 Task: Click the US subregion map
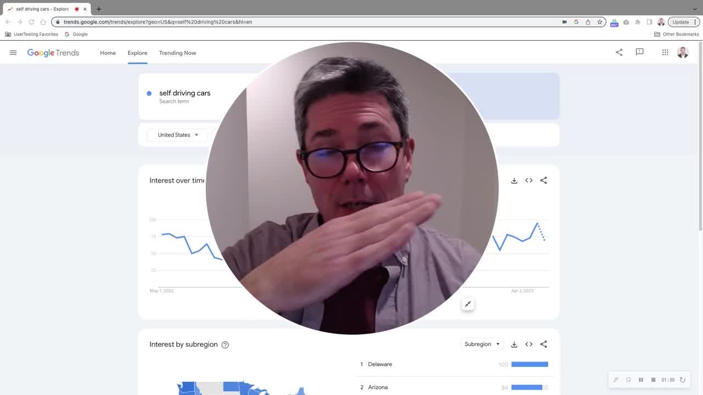pos(242,388)
